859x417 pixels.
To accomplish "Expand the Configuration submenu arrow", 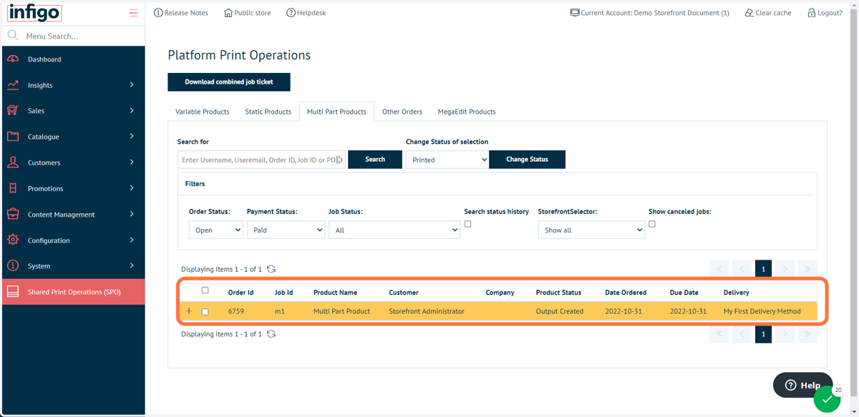I will pos(132,240).
